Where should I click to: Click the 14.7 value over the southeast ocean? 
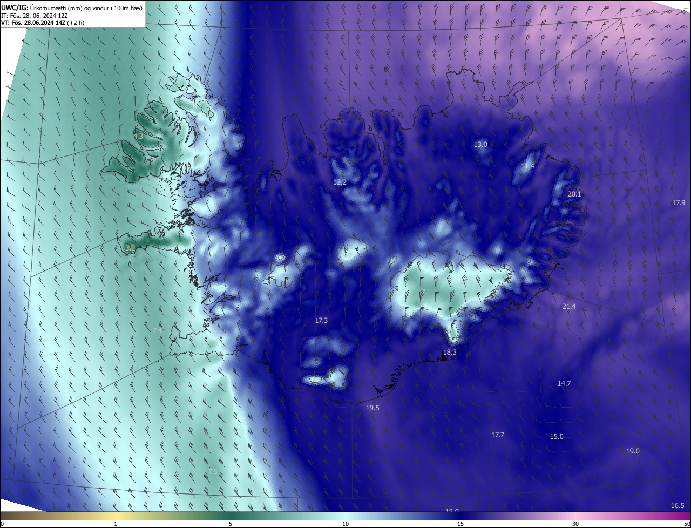(x=564, y=383)
